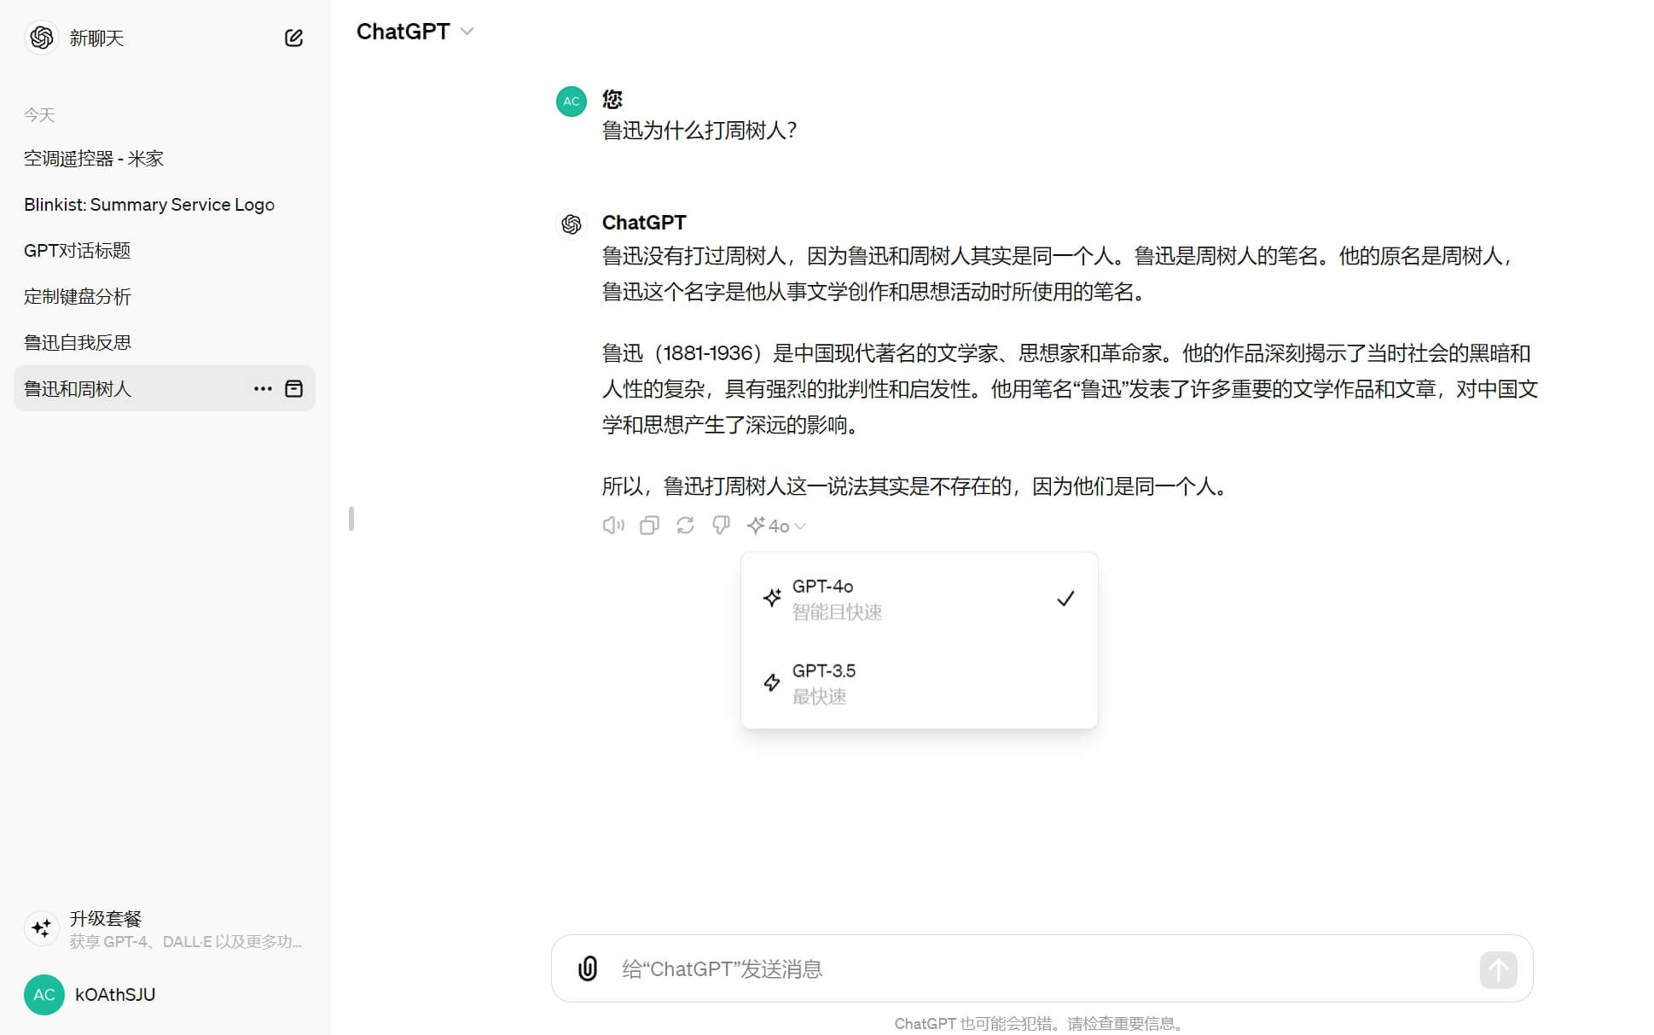This screenshot has width=1654, height=1035.
Task: Give the response a thumbs down
Action: [720, 525]
